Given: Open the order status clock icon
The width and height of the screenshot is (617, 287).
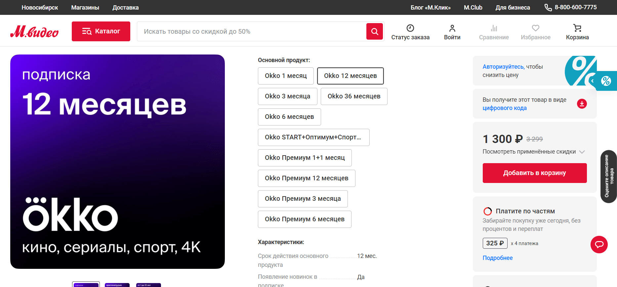Looking at the screenshot, I should click(410, 28).
